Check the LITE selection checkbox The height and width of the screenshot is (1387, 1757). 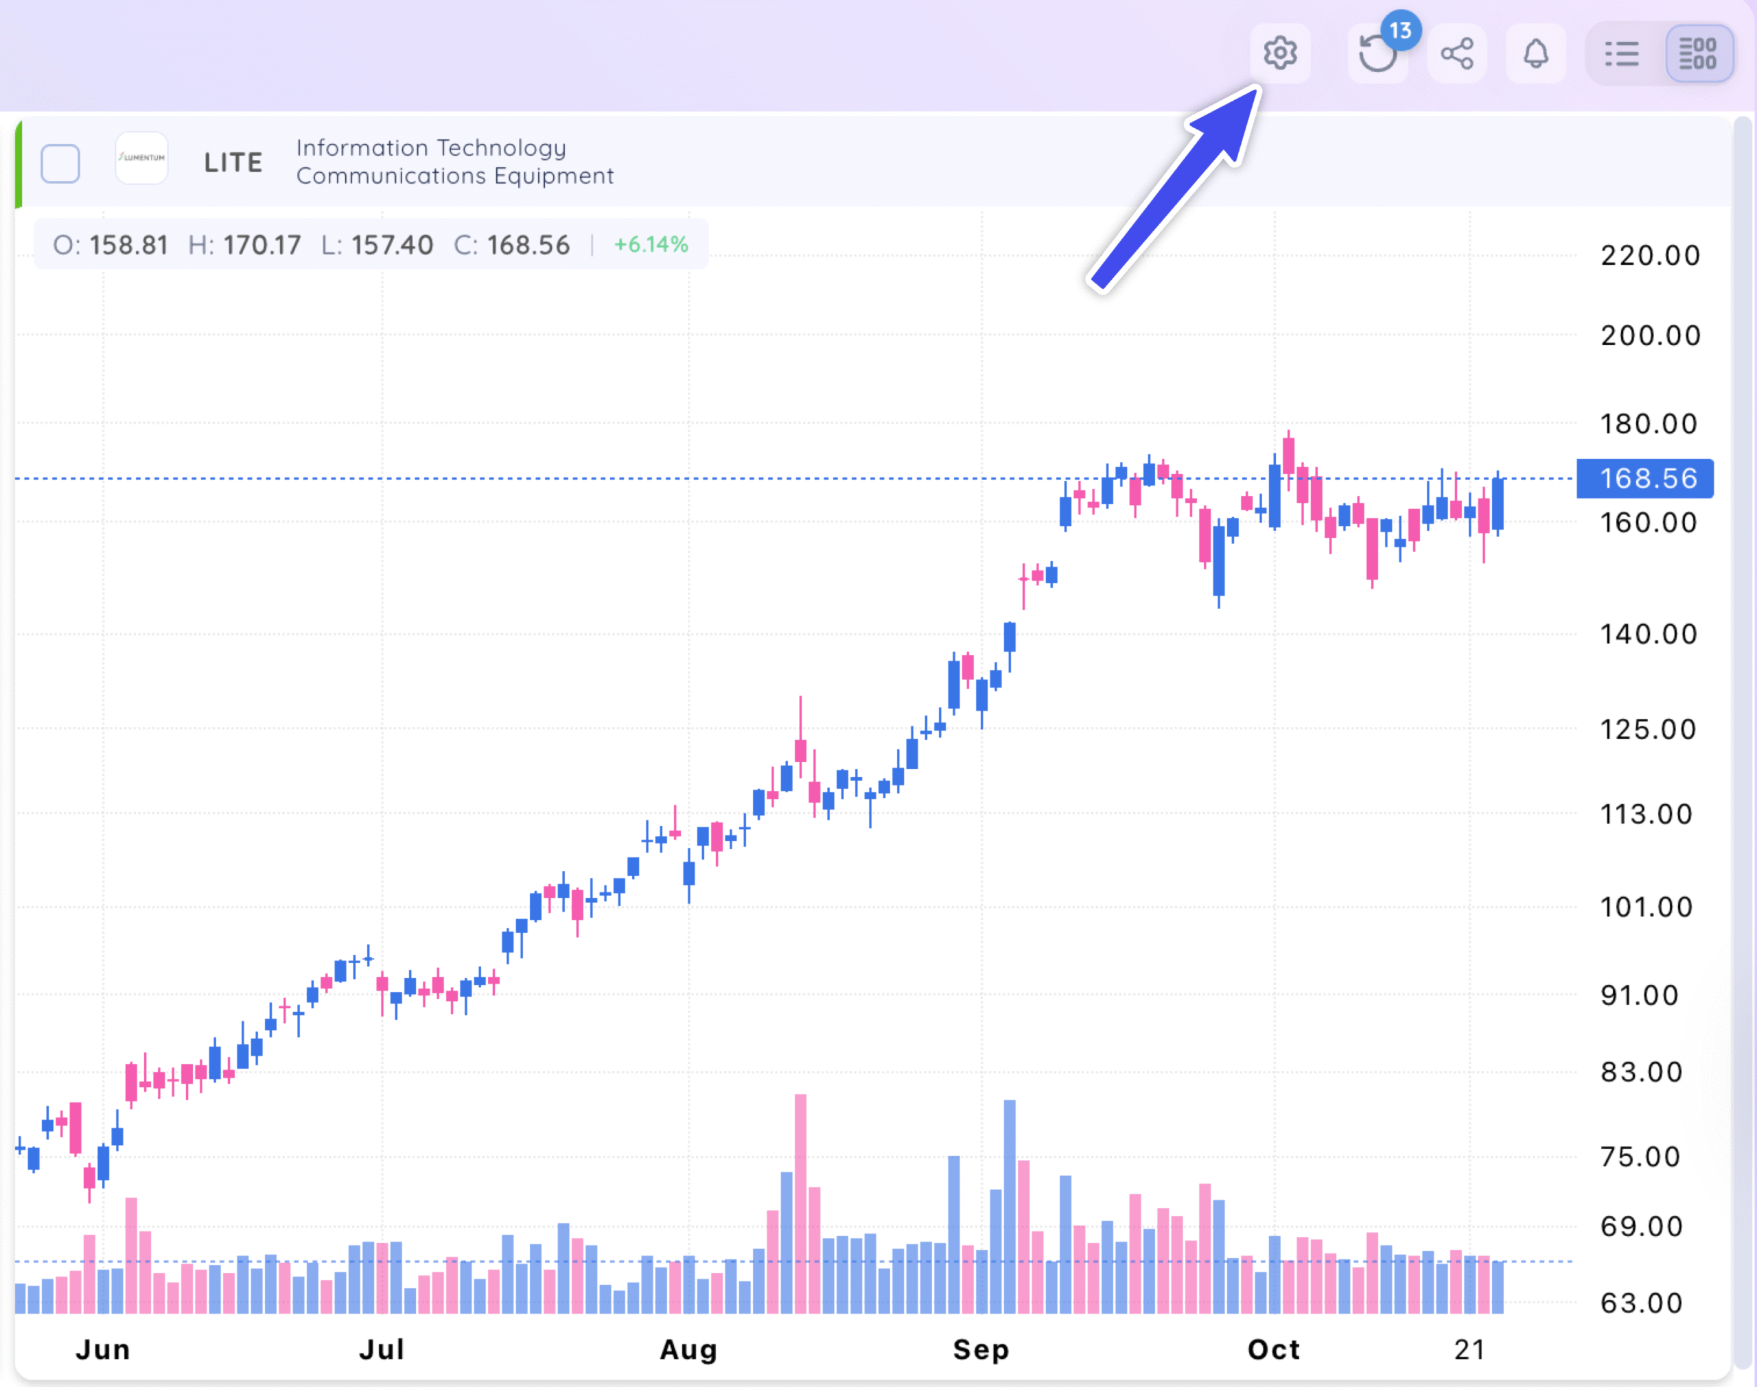point(60,163)
